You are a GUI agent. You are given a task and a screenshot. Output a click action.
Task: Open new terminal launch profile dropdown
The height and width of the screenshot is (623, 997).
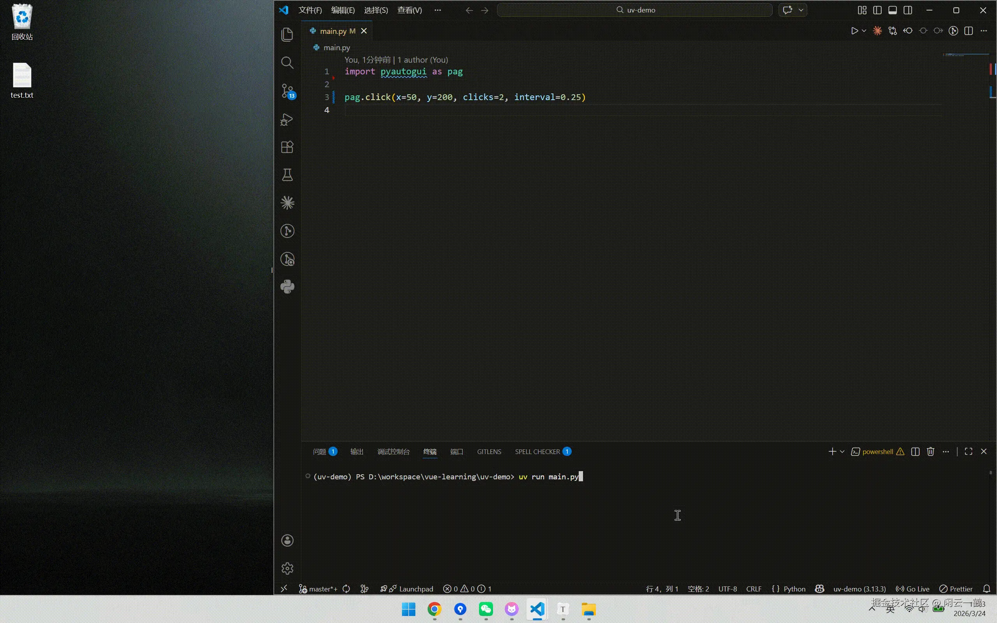click(842, 452)
